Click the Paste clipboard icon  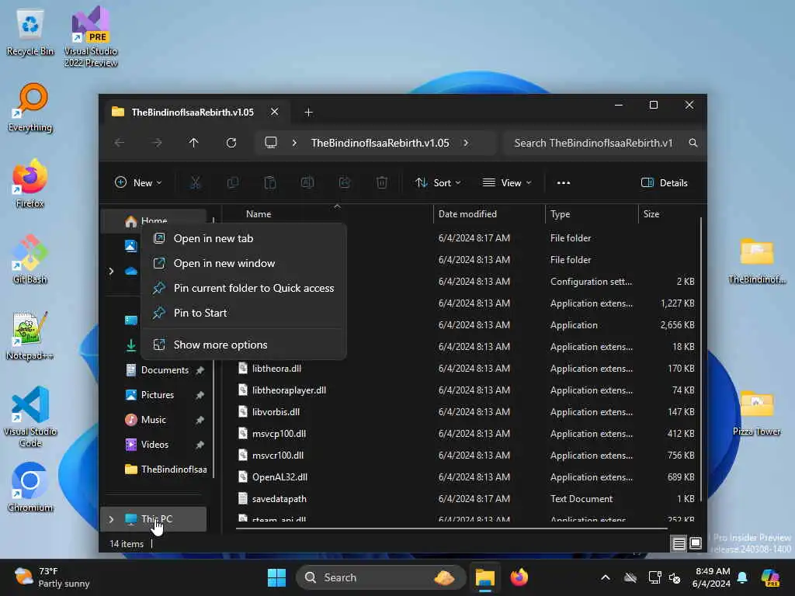point(270,183)
